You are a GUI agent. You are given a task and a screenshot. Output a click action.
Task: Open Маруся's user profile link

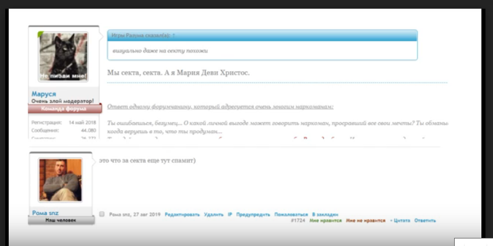coord(44,94)
